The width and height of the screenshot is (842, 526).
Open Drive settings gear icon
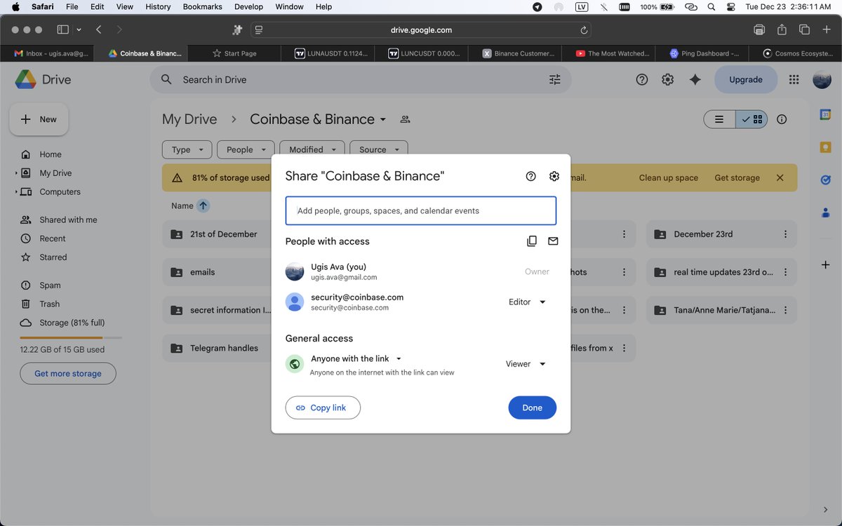tap(668, 80)
